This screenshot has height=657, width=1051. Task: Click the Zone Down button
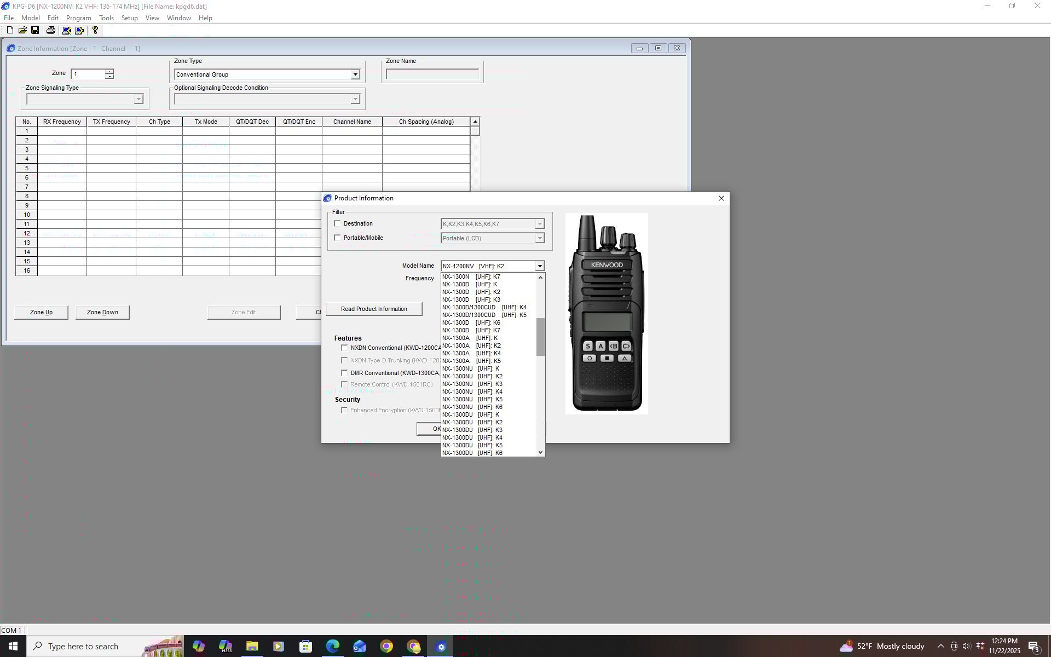click(102, 312)
